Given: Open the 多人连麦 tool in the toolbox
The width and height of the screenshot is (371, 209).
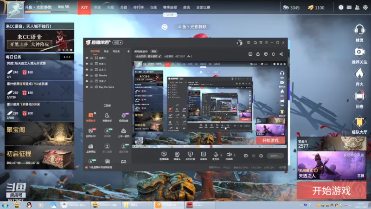Looking at the screenshot, I should point(107,148).
